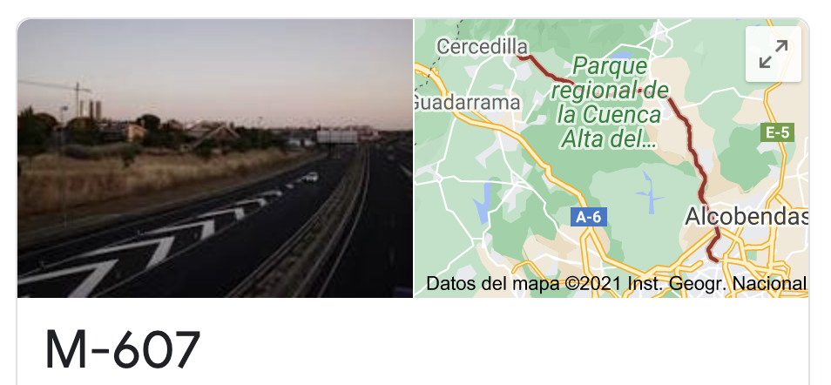Image resolution: width=831 pixels, height=385 pixels.
Task: Click the Inst. Geogr. Nacional credit text
Action: pos(717,283)
